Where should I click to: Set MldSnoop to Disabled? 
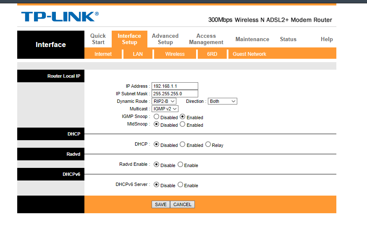click(x=156, y=124)
